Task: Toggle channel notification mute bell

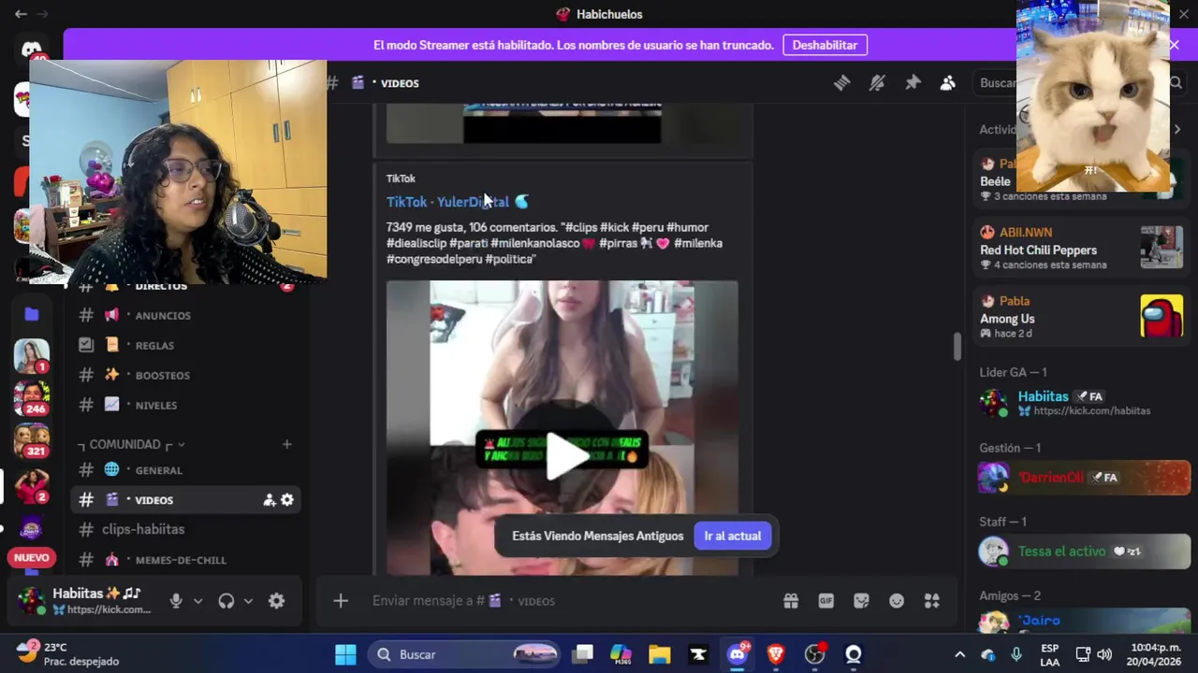Action: tap(877, 83)
